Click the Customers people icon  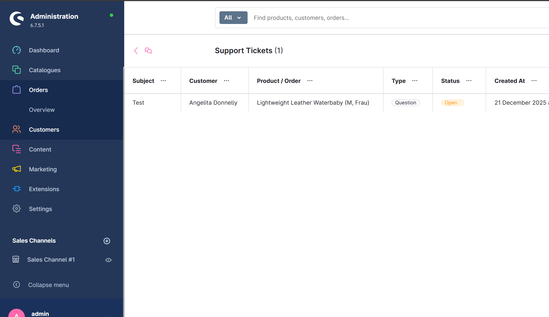coord(17,129)
